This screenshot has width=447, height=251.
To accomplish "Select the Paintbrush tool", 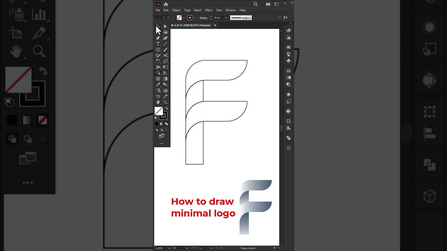I will (x=165, y=50).
